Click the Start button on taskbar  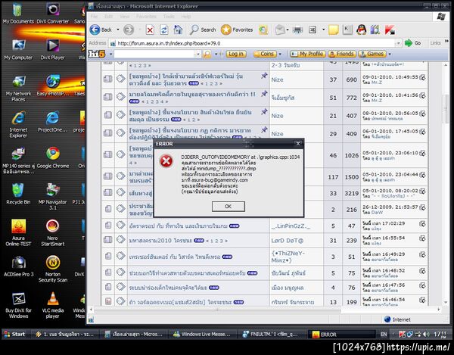pos(15,334)
